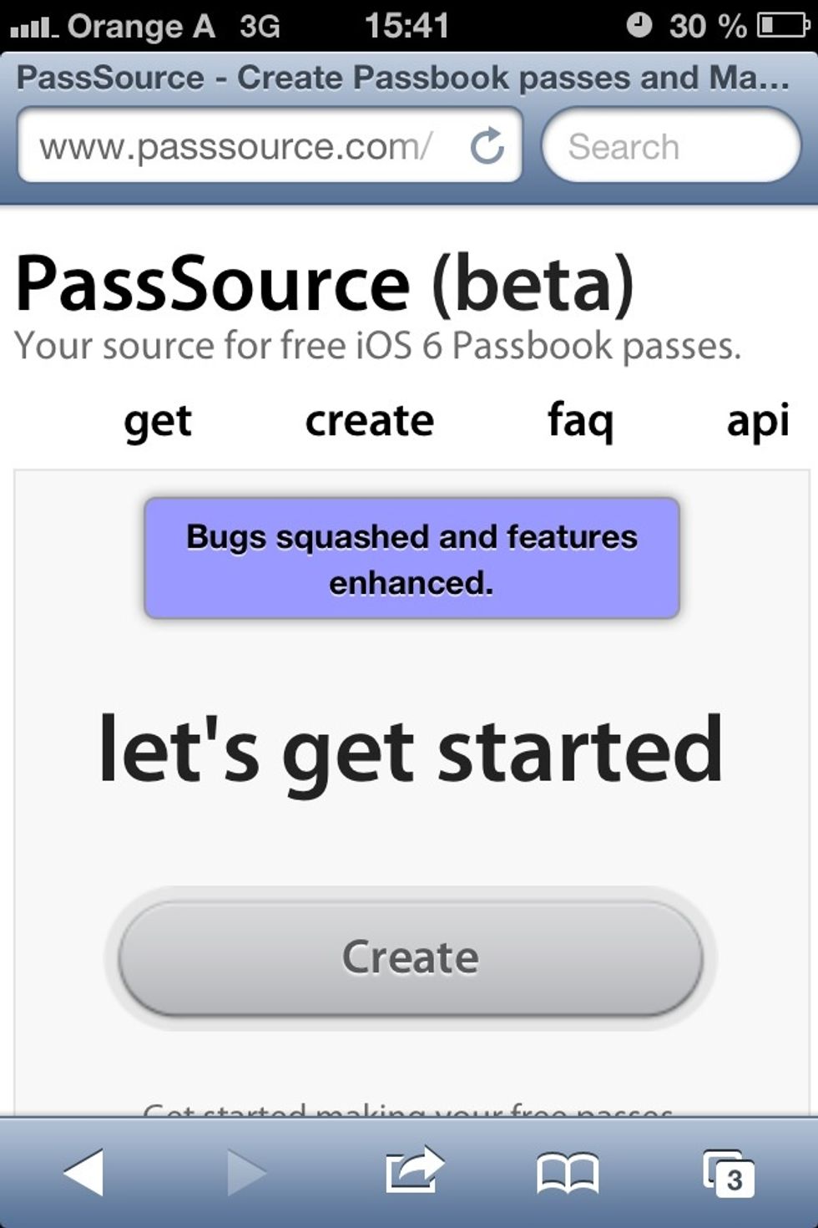Navigate to the 'faq' section
The width and height of the screenshot is (818, 1228).
pos(579,420)
